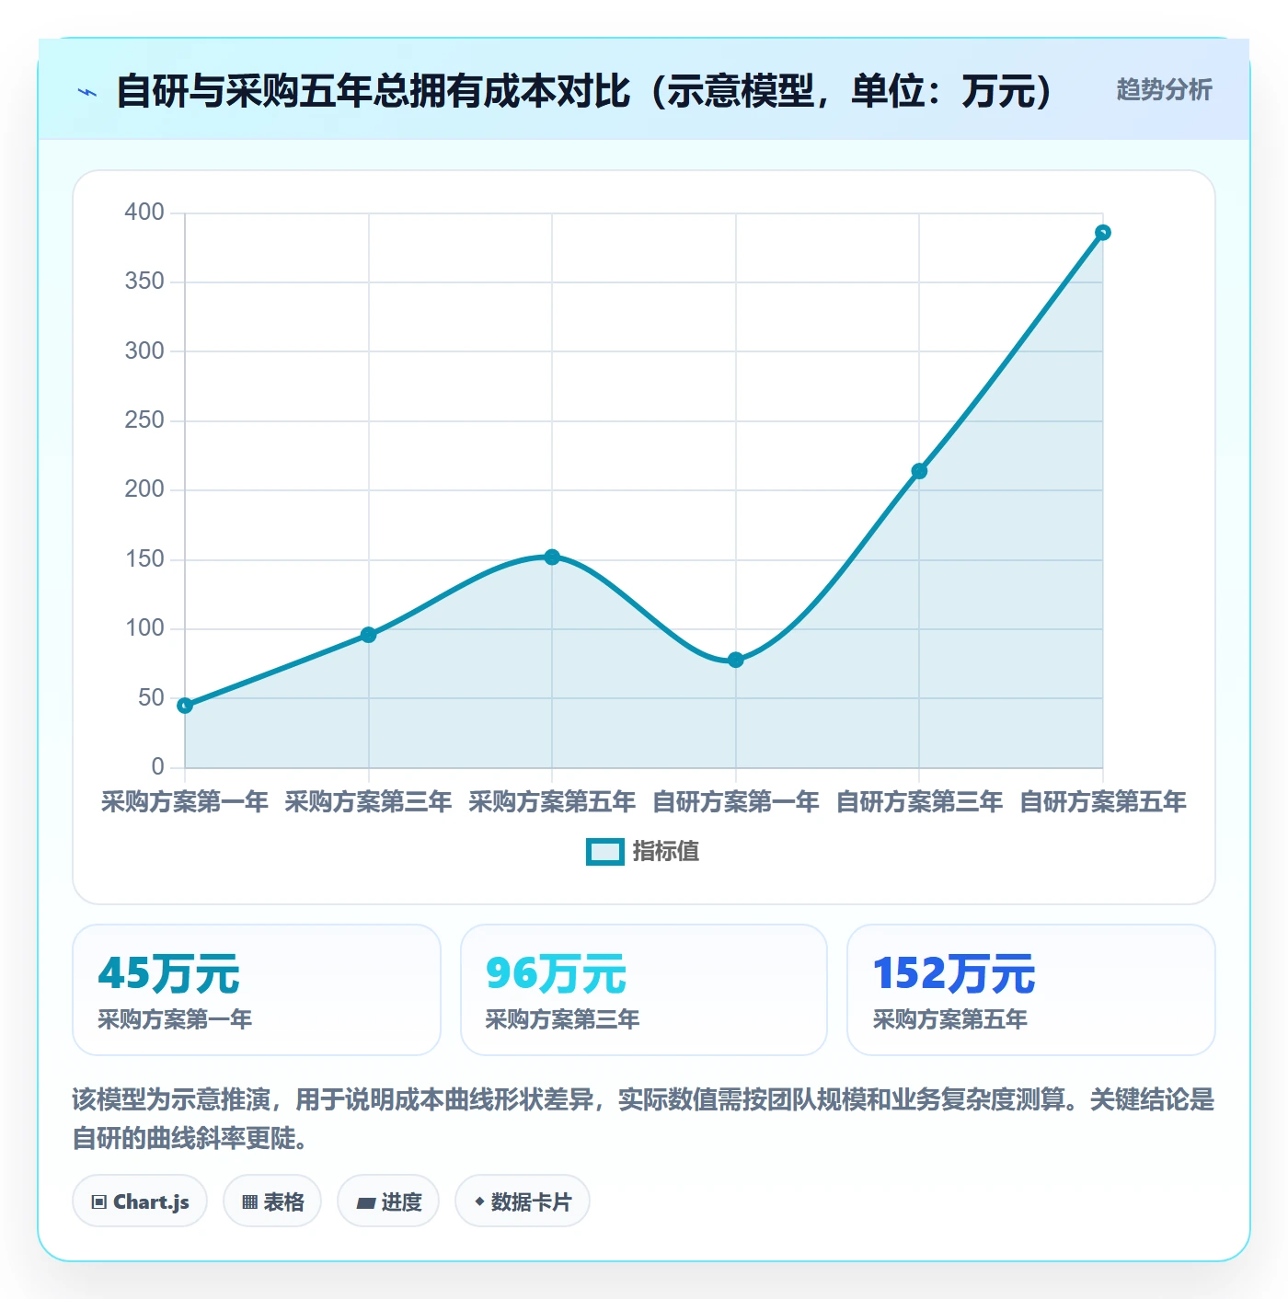1288x1299 pixels.
Task: Click the x-axis label 采购方案第三年
Action: (x=368, y=802)
